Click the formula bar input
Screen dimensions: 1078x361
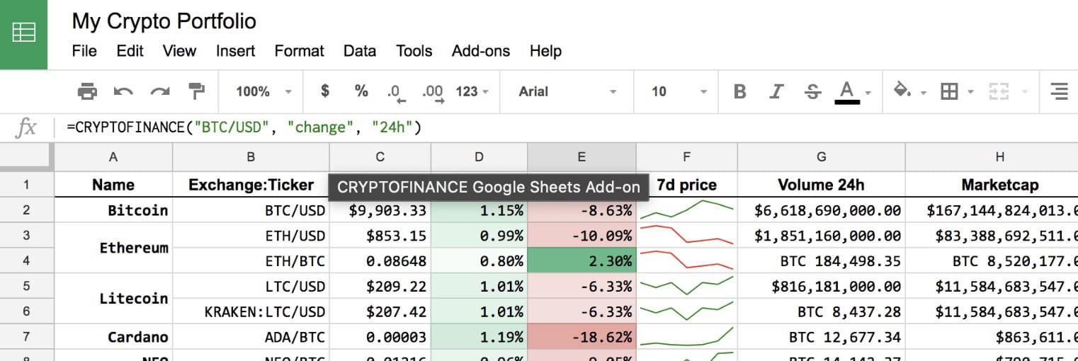click(x=567, y=128)
